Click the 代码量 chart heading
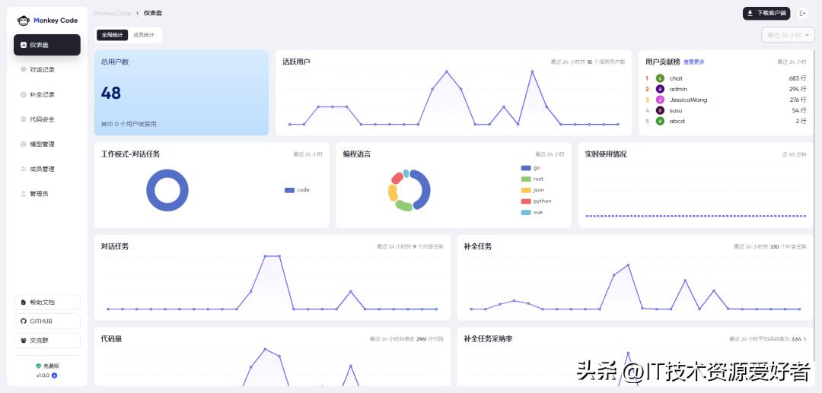822x393 pixels. click(111, 339)
